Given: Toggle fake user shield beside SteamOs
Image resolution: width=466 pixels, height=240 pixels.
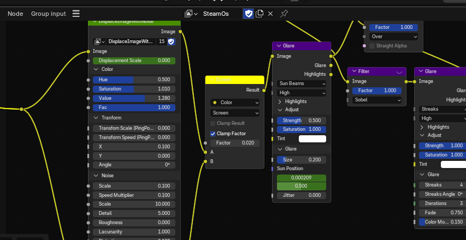Looking at the screenshot, I should click(249, 14).
